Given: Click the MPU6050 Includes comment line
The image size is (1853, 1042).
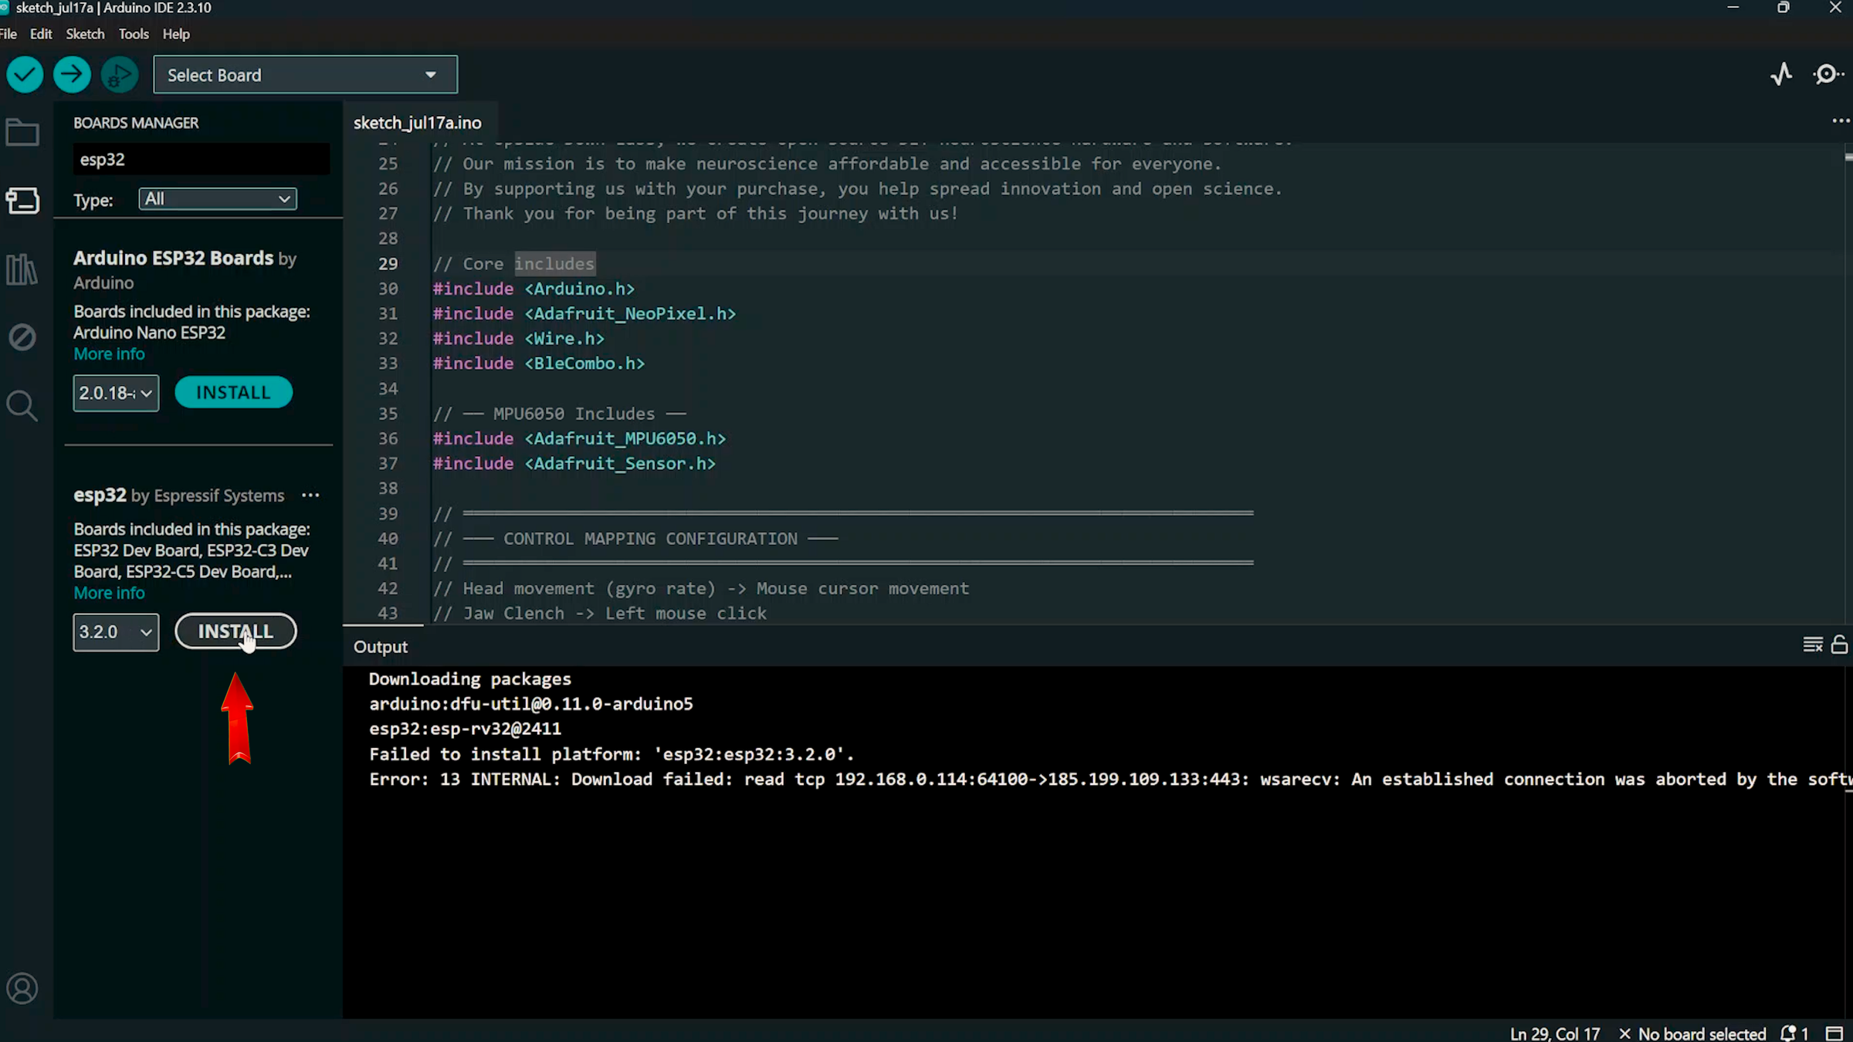Looking at the screenshot, I should tap(560, 414).
